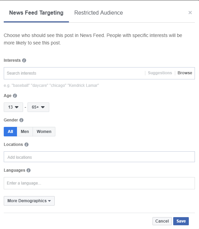Open the maximum age 65+ dropdown
199x229 pixels.
[x=38, y=107]
